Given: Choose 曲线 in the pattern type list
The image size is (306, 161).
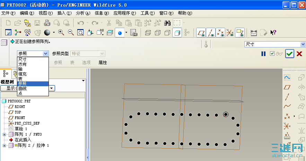Looking at the screenshot, I should [33, 89].
